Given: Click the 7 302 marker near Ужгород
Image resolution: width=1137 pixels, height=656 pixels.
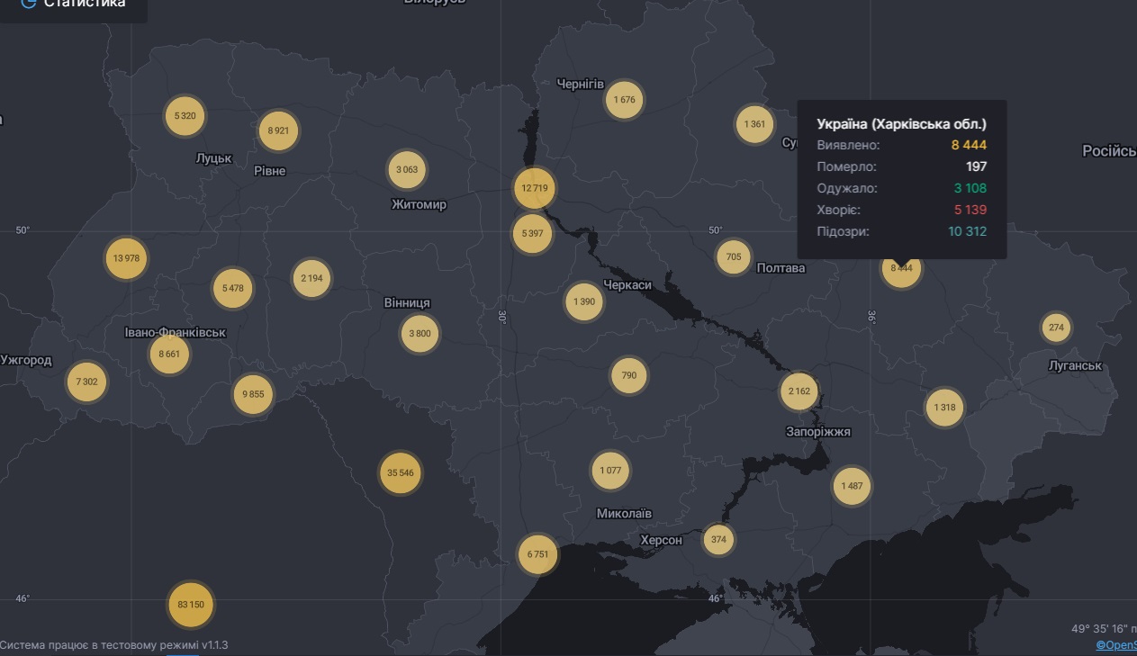Looking at the screenshot, I should [x=86, y=382].
